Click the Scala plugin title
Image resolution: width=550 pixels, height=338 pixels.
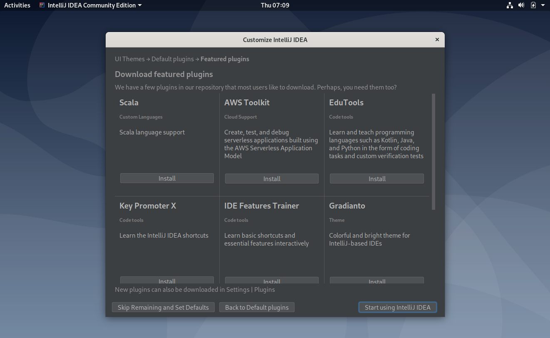click(129, 102)
